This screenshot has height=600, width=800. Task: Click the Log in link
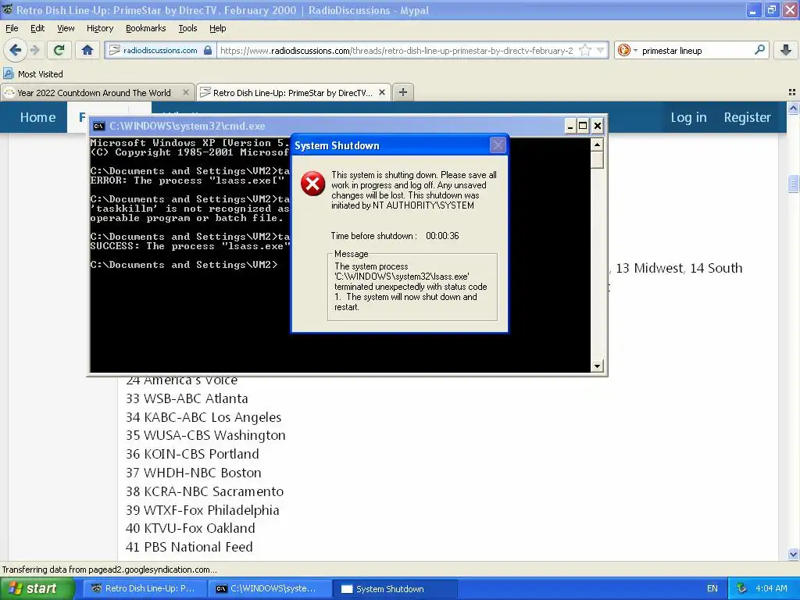[688, 117]
